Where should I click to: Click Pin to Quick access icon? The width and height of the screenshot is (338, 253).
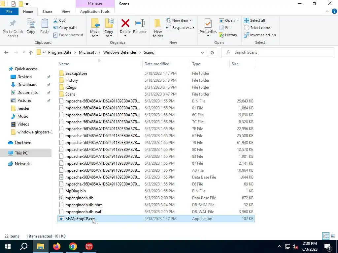click(x=13, y=24)
